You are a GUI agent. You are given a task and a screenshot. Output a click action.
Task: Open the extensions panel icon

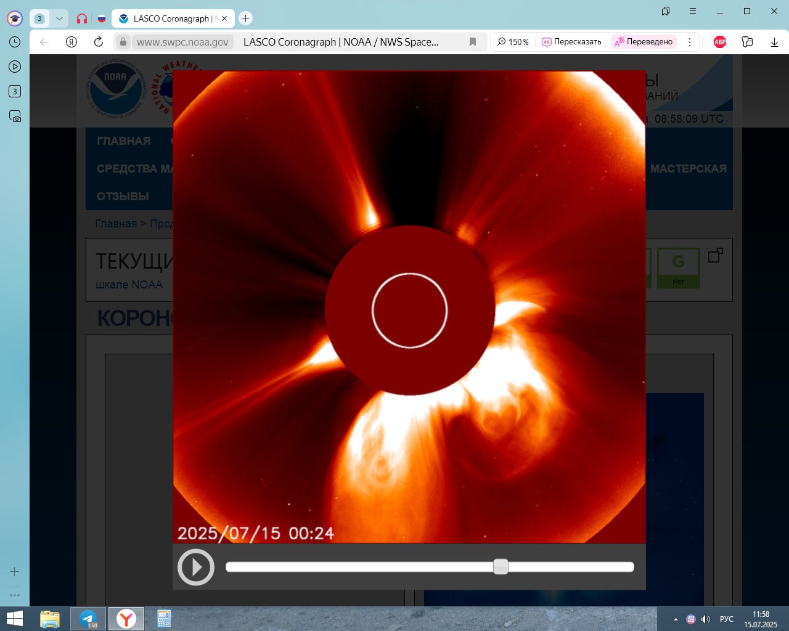[747, 42]
